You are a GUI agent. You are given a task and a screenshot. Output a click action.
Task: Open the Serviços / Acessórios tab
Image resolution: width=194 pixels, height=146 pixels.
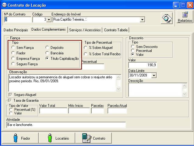85,30
